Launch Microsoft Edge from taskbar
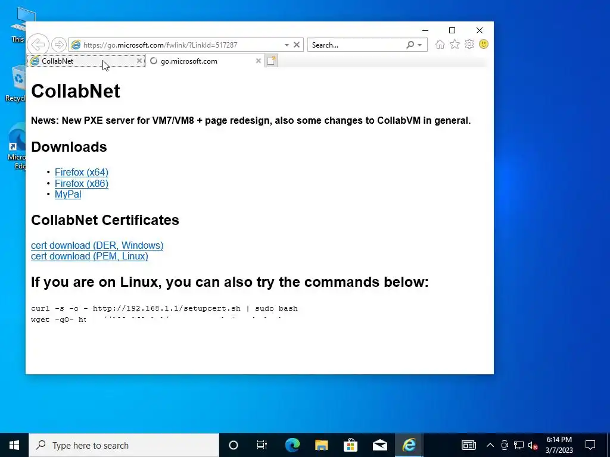 292,445
